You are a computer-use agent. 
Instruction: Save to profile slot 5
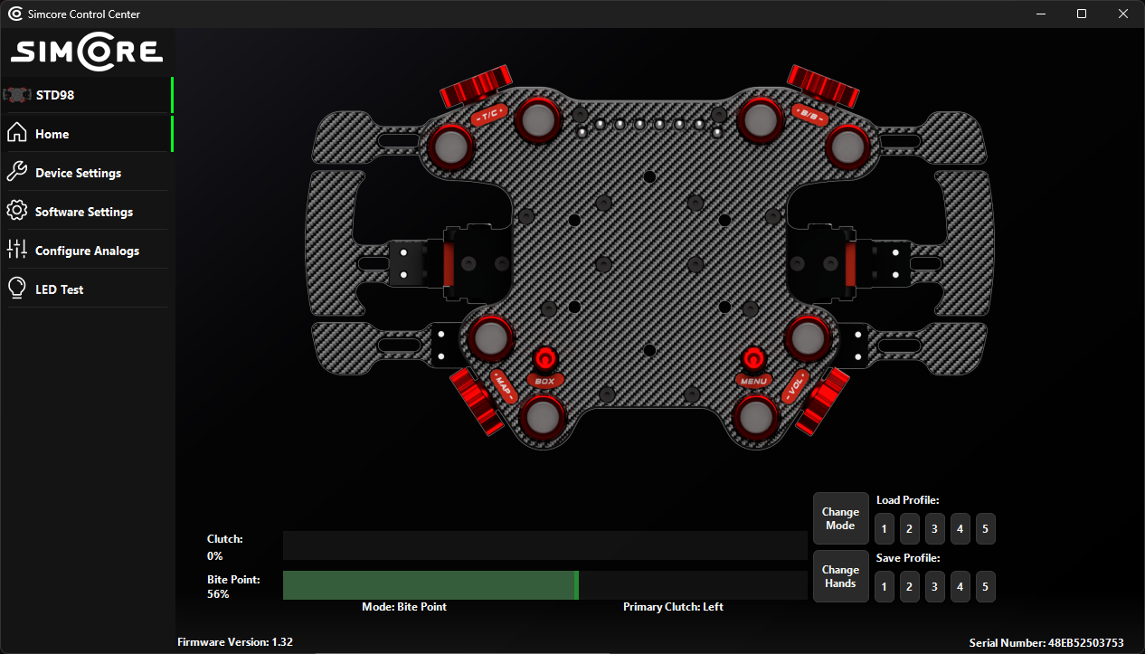pos(985,586)
